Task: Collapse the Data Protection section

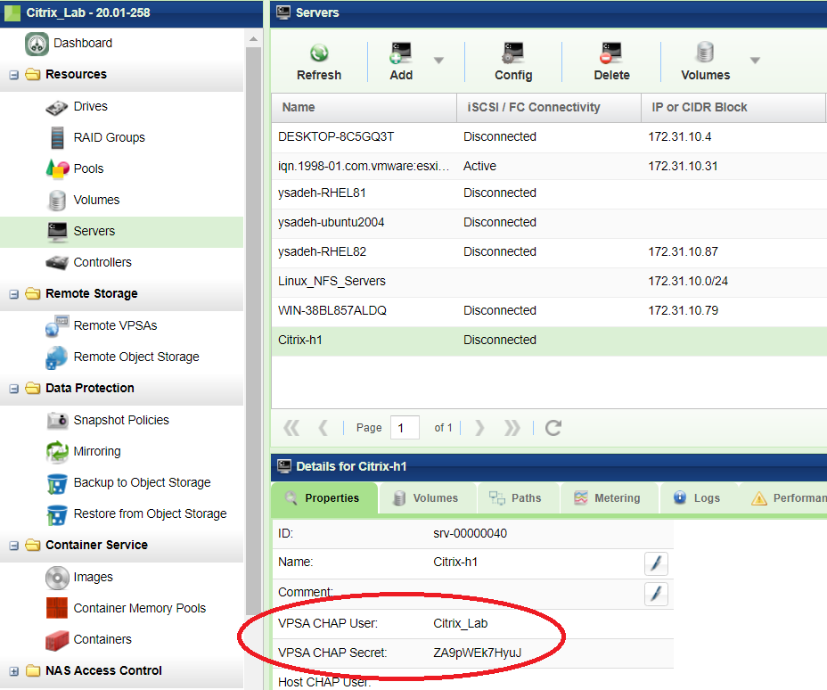Action: coord(14,389)
